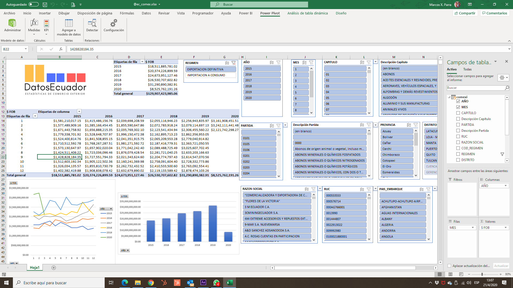Click the Compartir button
This screenshot has height=288, width=513.
pos(465,13)
